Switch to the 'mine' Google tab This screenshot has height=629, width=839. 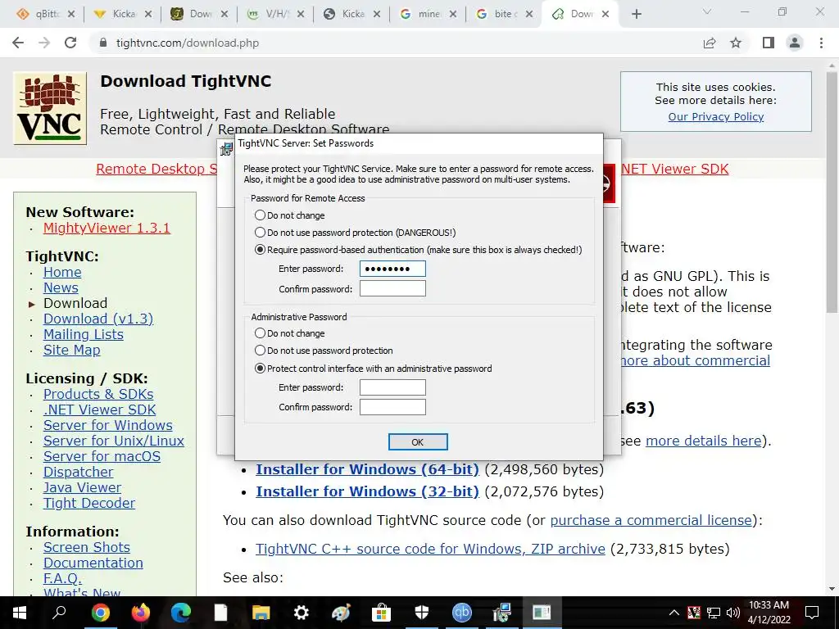tap(429, 14)
